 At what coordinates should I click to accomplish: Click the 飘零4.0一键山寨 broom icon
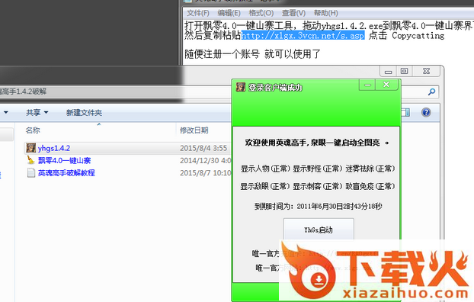click(30, 160)
